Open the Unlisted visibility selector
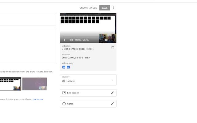 pyautogui.click(x=88, y=80)
